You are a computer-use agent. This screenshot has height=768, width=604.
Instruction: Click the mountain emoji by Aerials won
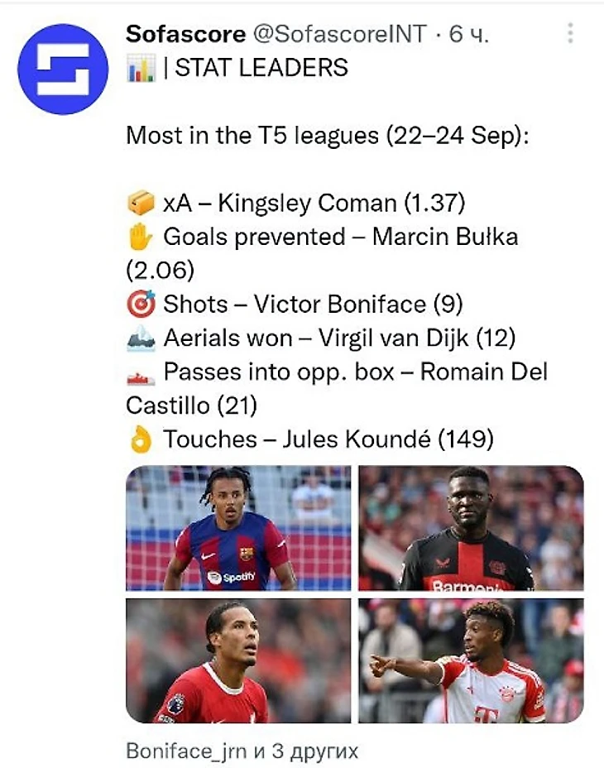[x=141, y=338]
